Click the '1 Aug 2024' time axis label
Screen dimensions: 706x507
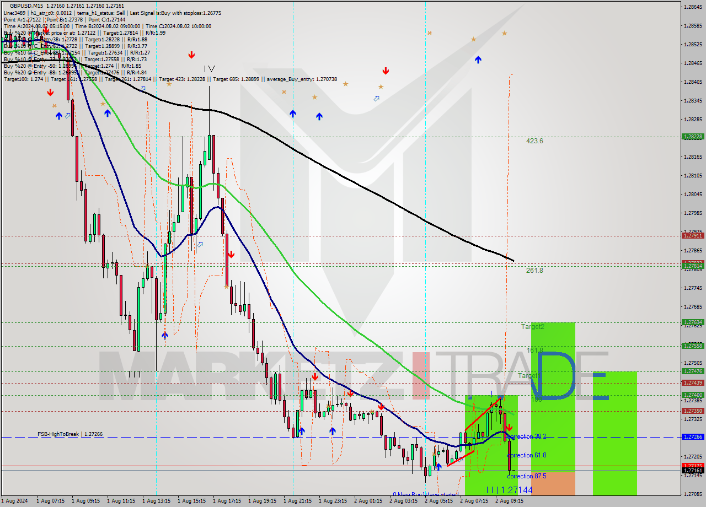(x=13, y=501)
